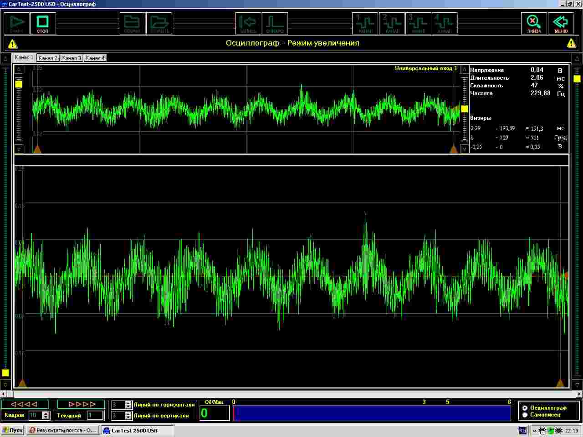Switch to Результаты поиска taskbar window
This screenshot has width=583, height=437.
62,430
